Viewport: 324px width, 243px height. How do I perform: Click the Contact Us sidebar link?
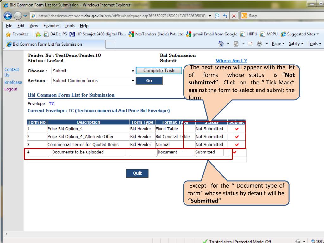12,72
